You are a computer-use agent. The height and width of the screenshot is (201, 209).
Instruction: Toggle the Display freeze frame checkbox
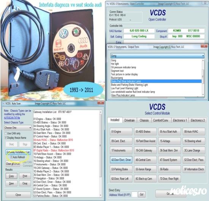click(6, 138)
